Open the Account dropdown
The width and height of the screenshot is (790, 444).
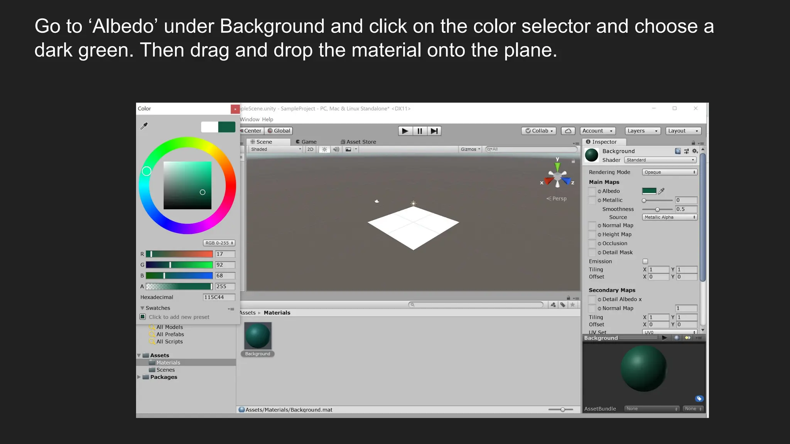tap(598, 131)
